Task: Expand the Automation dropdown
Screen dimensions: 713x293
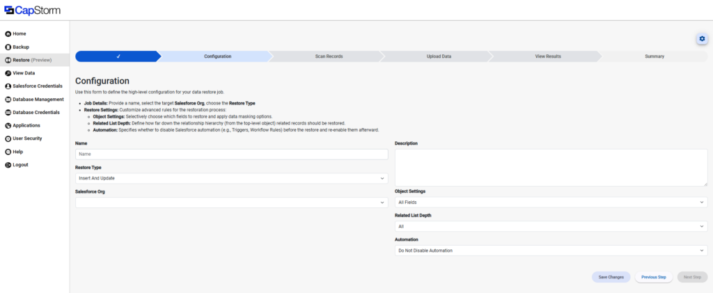Action: pyautogui.click(x=551, y=251)
